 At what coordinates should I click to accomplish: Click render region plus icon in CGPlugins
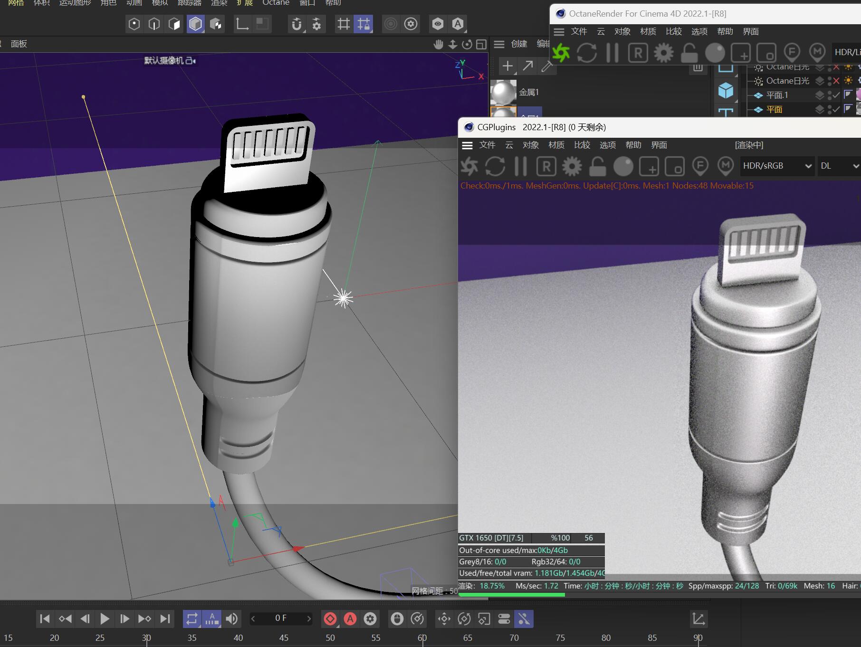(x=649, y=166)
